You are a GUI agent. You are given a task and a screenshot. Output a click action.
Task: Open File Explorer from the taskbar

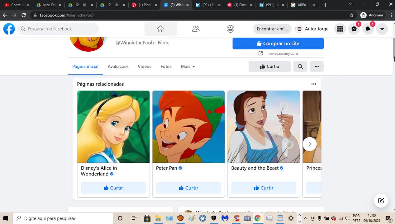coord(158,218)
